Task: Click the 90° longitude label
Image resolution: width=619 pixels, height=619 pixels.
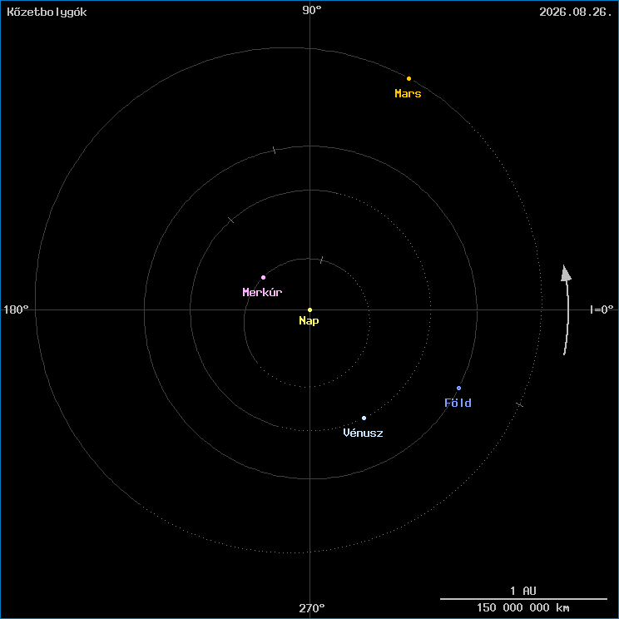Action: pyautogui.click(x=312, y=10)
